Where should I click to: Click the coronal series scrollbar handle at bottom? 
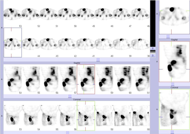coord(67,132)
